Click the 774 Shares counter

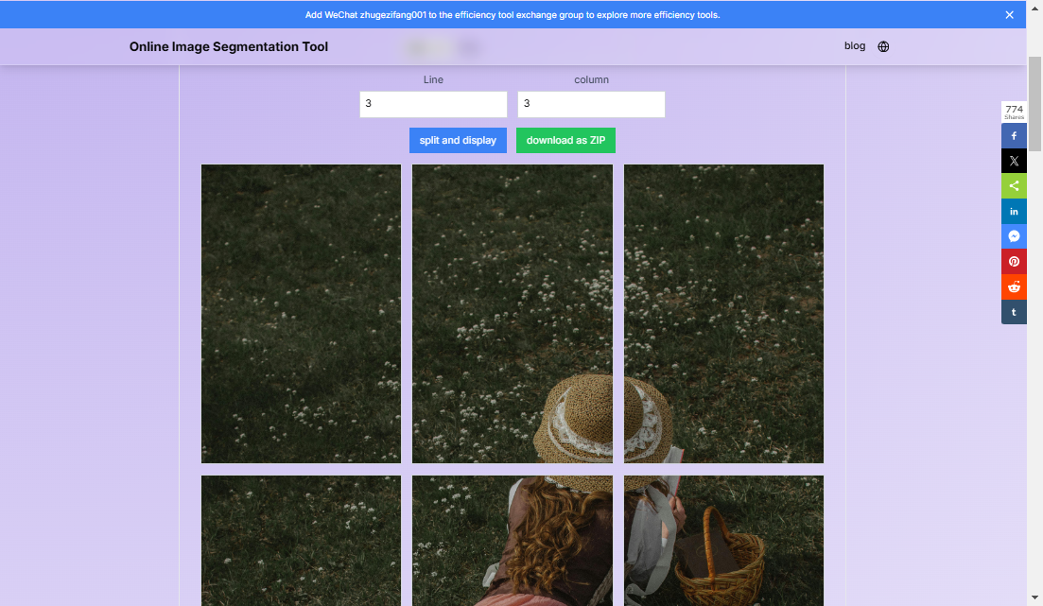pos(1014,112)
